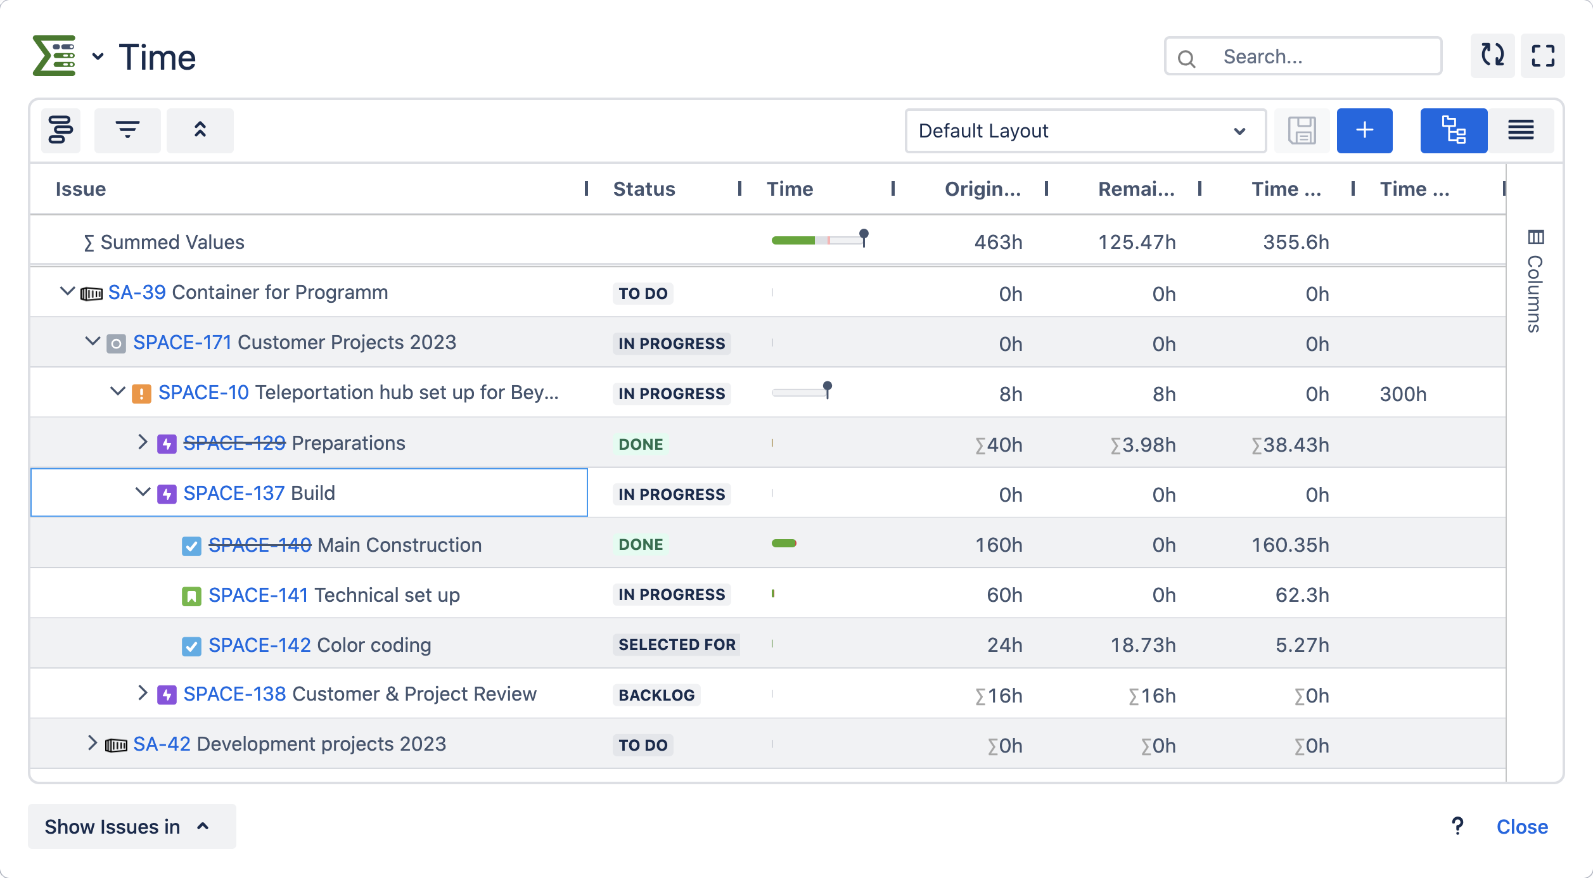Collapse SPACE-137 Build row
1593x878 pixels.
pyautogui.click(x=143, y=492)
